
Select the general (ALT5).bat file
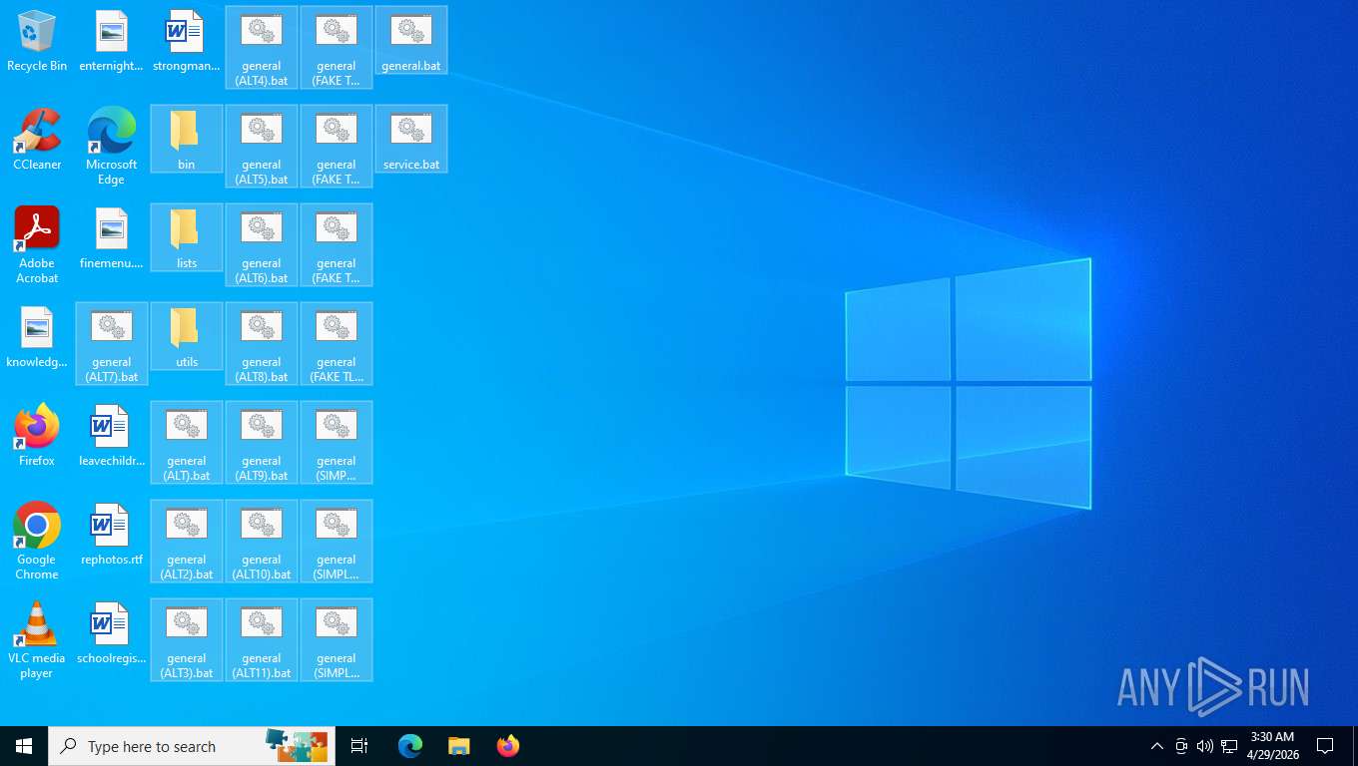point(262,147)
